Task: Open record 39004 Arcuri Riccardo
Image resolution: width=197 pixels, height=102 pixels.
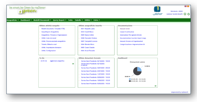Action: pos(88,50)
